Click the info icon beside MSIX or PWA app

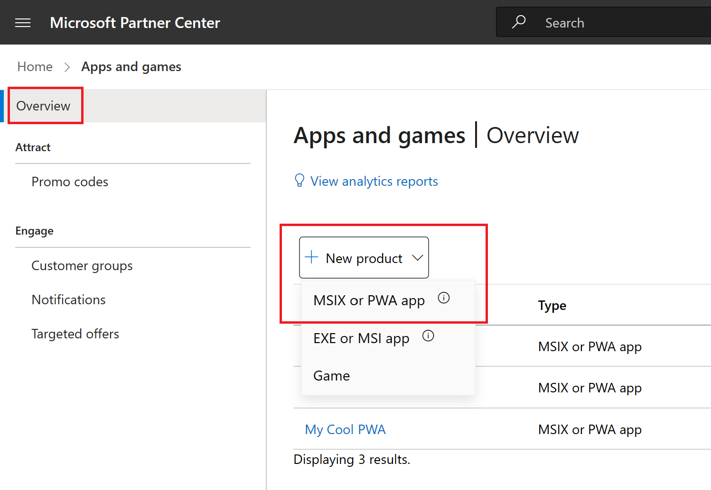point(444,298)
